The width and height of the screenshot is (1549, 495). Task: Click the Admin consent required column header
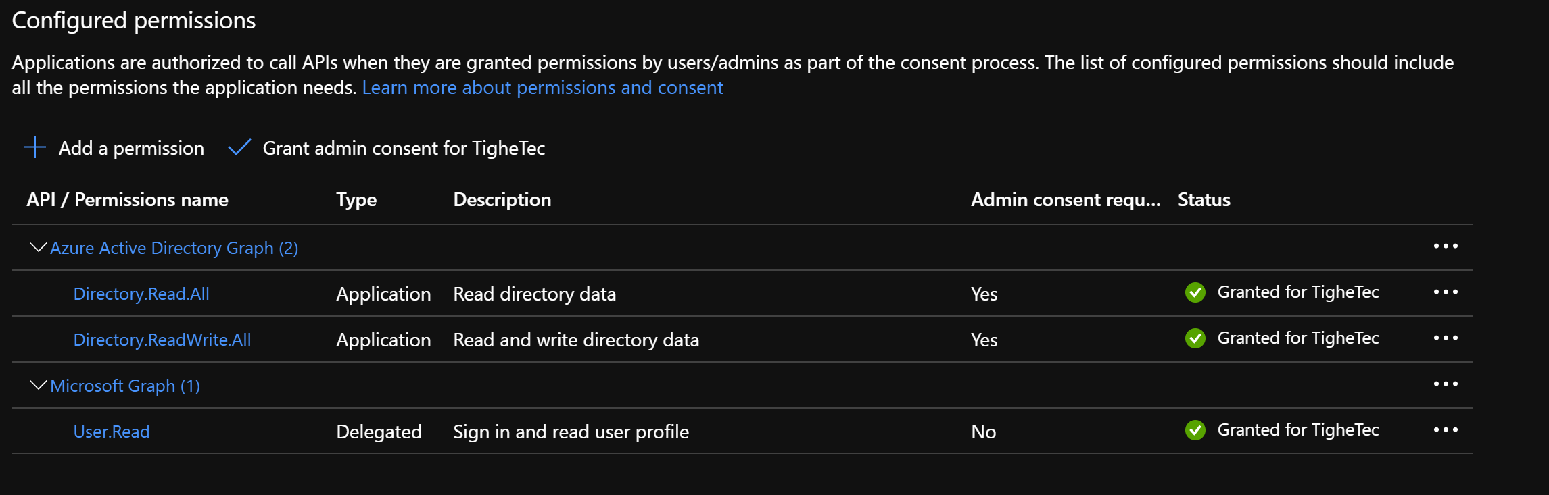(x=1065, y=200)
